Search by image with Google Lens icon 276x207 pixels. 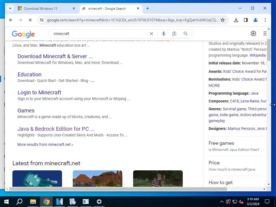[x=174, y=34]
